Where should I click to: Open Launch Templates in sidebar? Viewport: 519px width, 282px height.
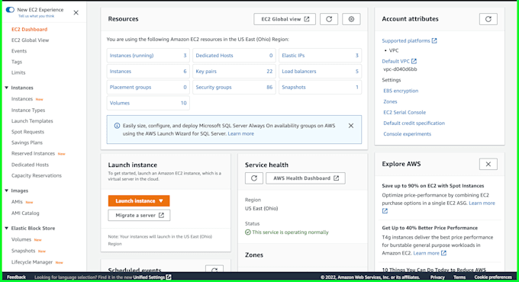[32, 121]
